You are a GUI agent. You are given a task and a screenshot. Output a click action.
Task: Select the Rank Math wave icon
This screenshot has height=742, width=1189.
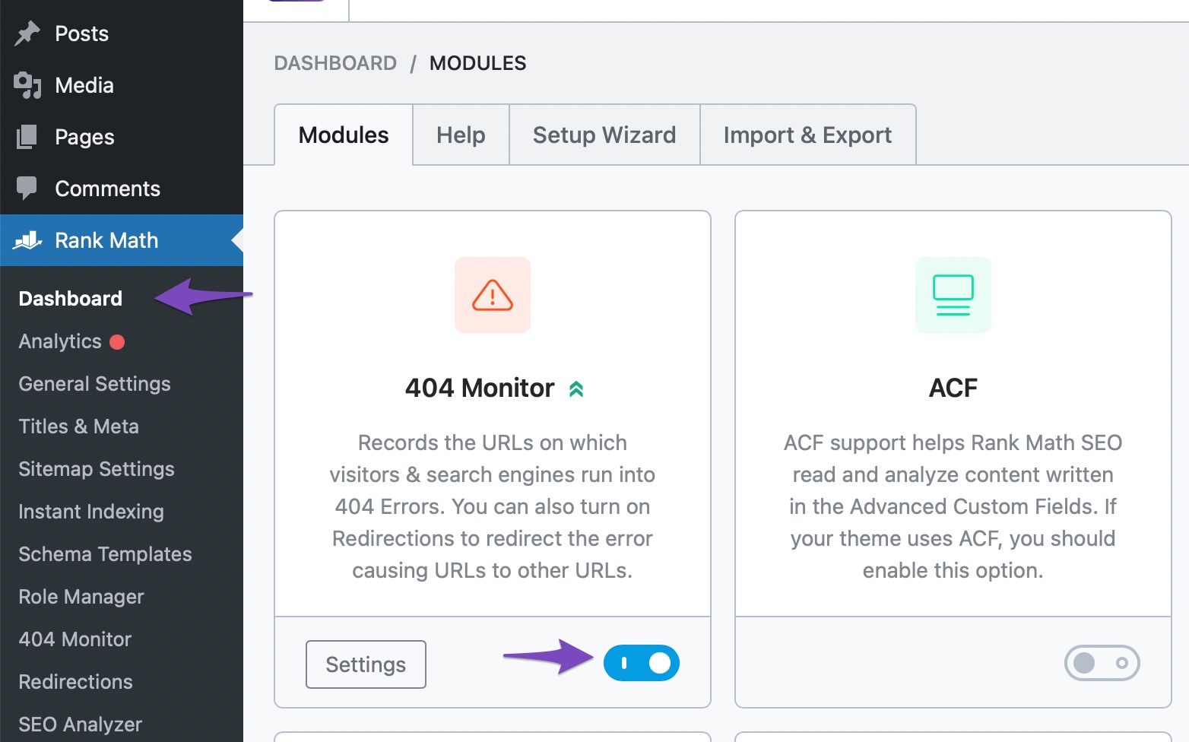[27, 239]
